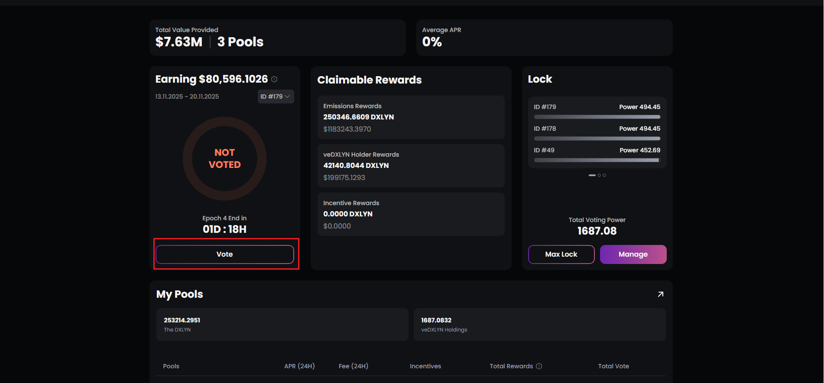
Task: Open Manage in the Lock panel
Action: click(x=633, y=254)
